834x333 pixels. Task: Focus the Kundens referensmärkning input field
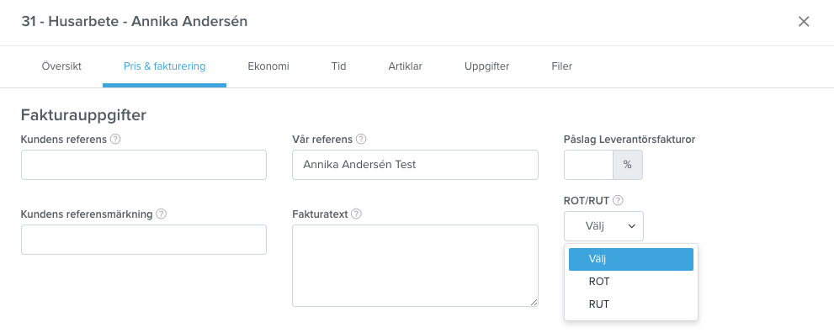(144, 240)
